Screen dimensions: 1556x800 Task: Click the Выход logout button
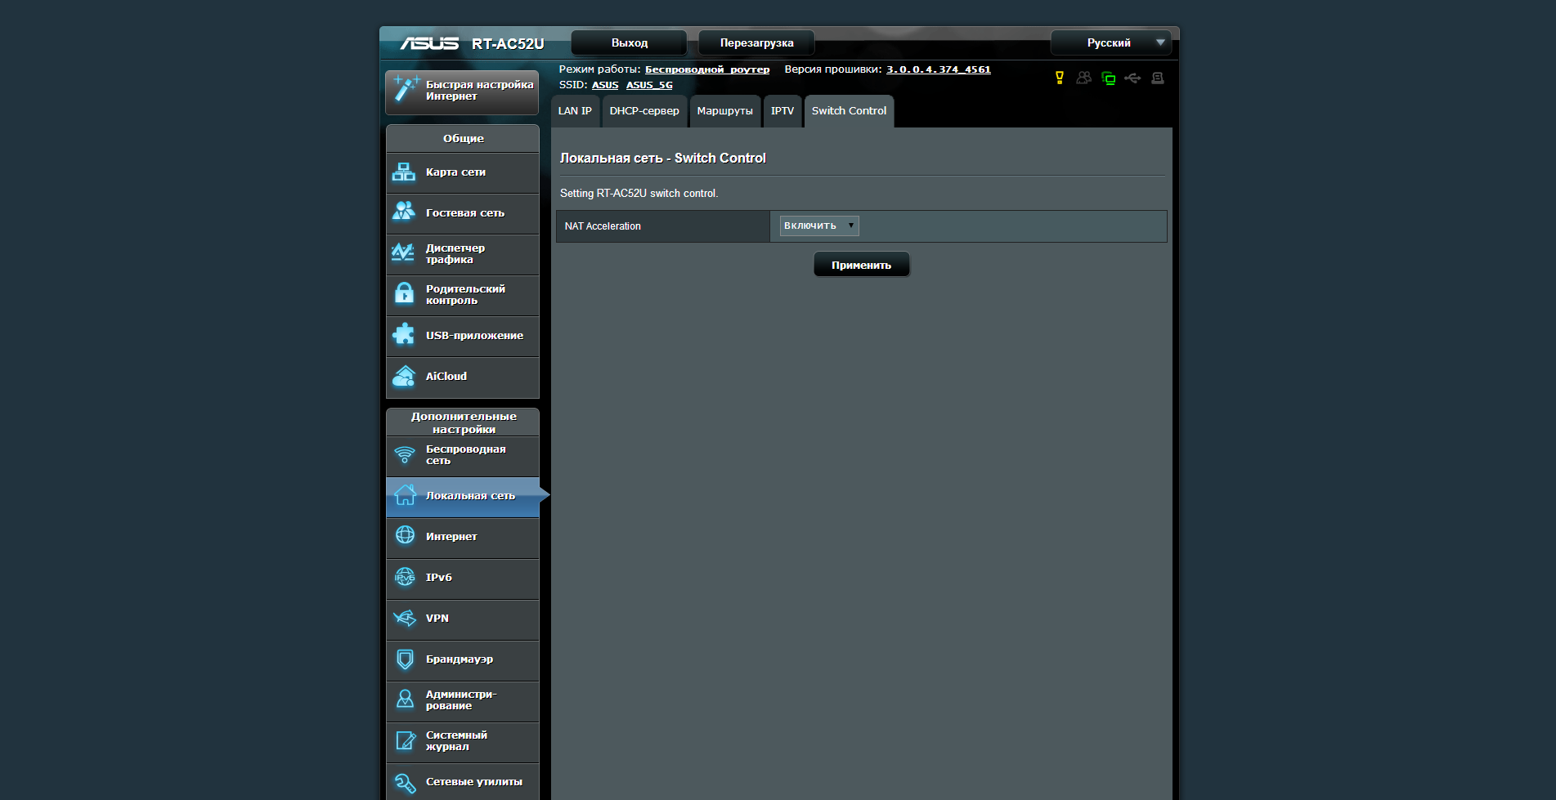pyautogui.click(x=629, y=42)
